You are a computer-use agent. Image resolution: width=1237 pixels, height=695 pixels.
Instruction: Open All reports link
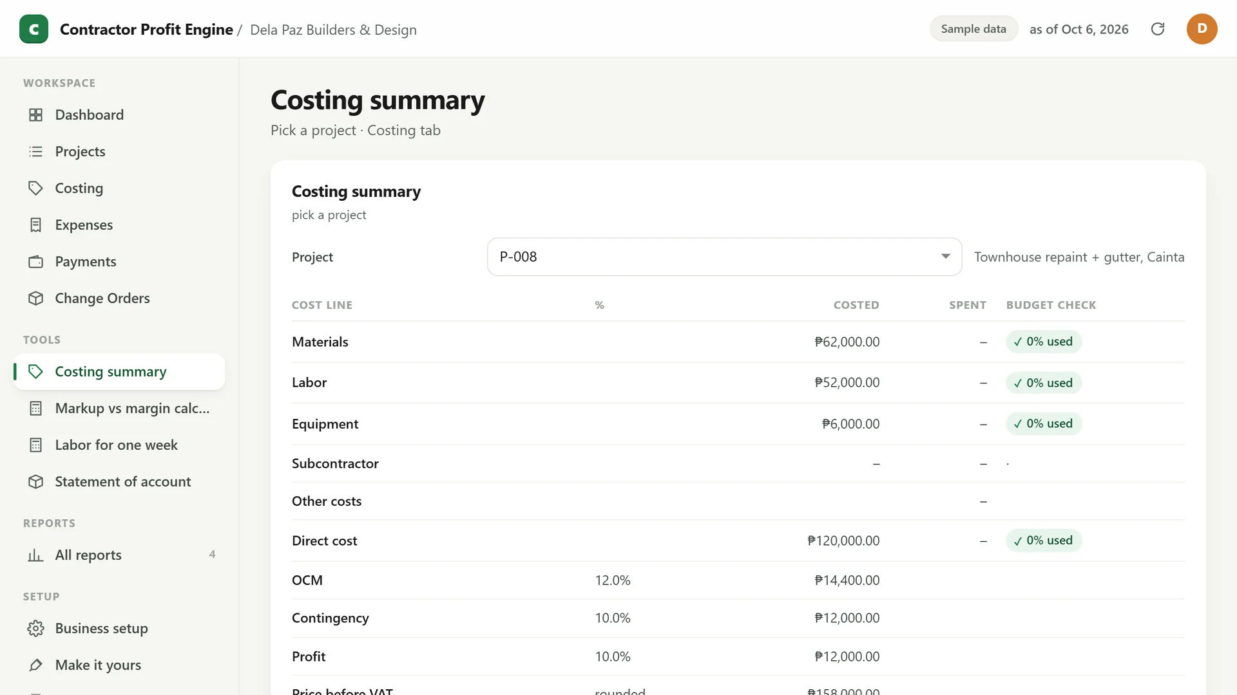[119, 555]
